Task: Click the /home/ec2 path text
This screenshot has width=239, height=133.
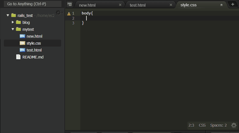Action: [x=45, y=16]
